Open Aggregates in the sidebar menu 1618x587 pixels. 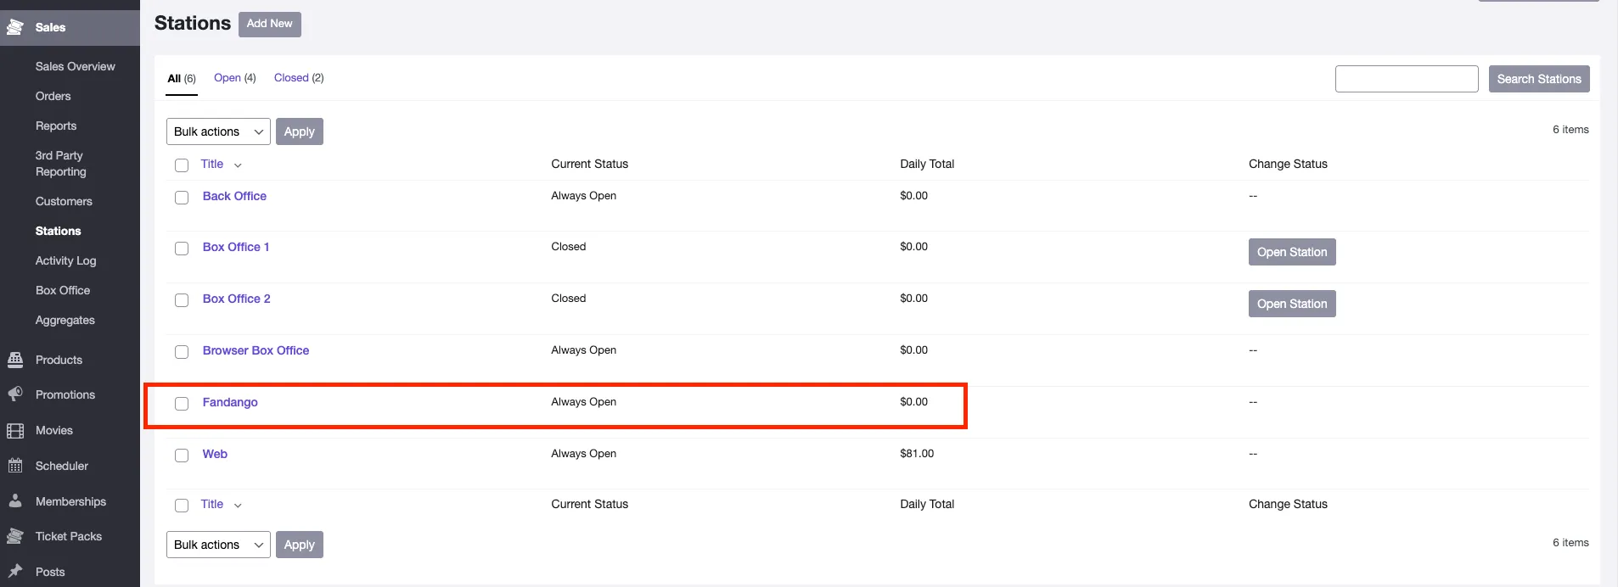point(65,320)
